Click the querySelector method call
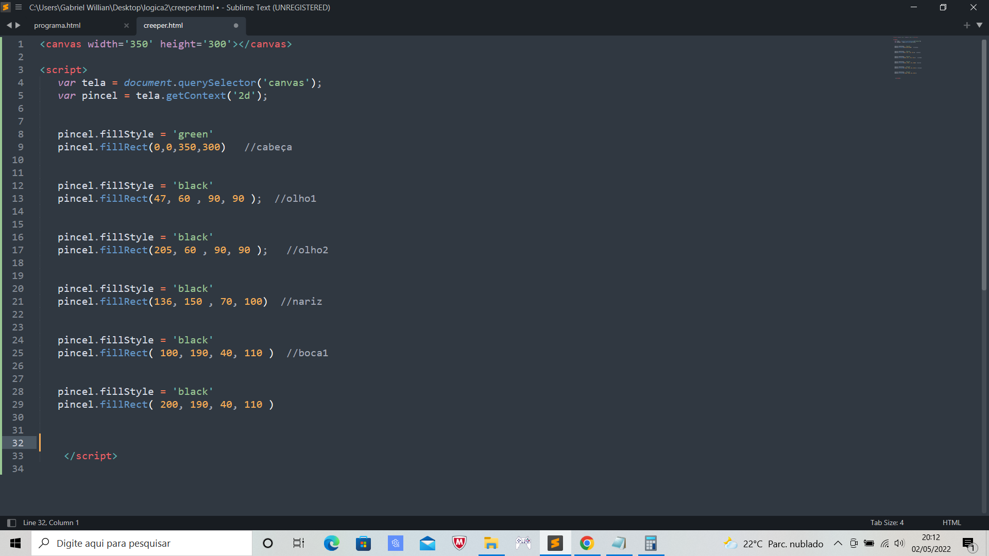 click(x=217, y=82)
